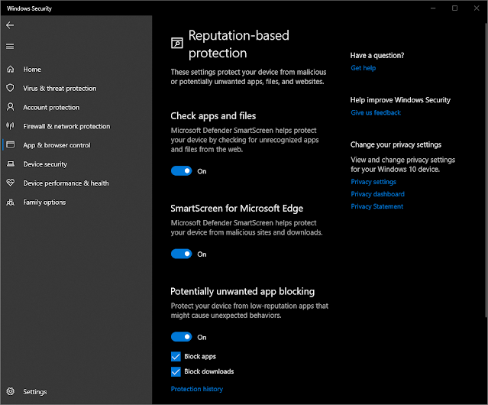
Task: Close the Windows Security window
Action: point(477,8)
